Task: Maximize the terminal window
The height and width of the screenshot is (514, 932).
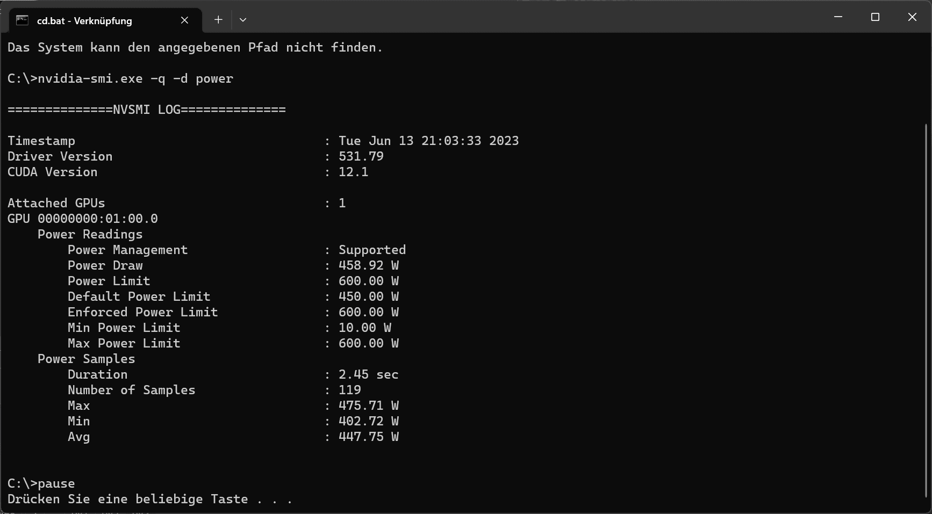Action: [875, 17]
